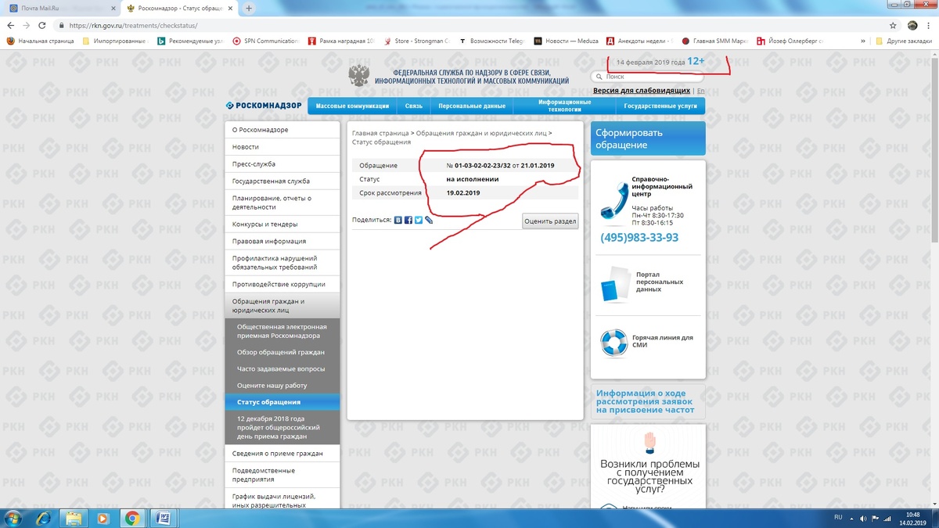Open Конкурсы и тендеры in the sidebar
939x528 pixels.
282,224
